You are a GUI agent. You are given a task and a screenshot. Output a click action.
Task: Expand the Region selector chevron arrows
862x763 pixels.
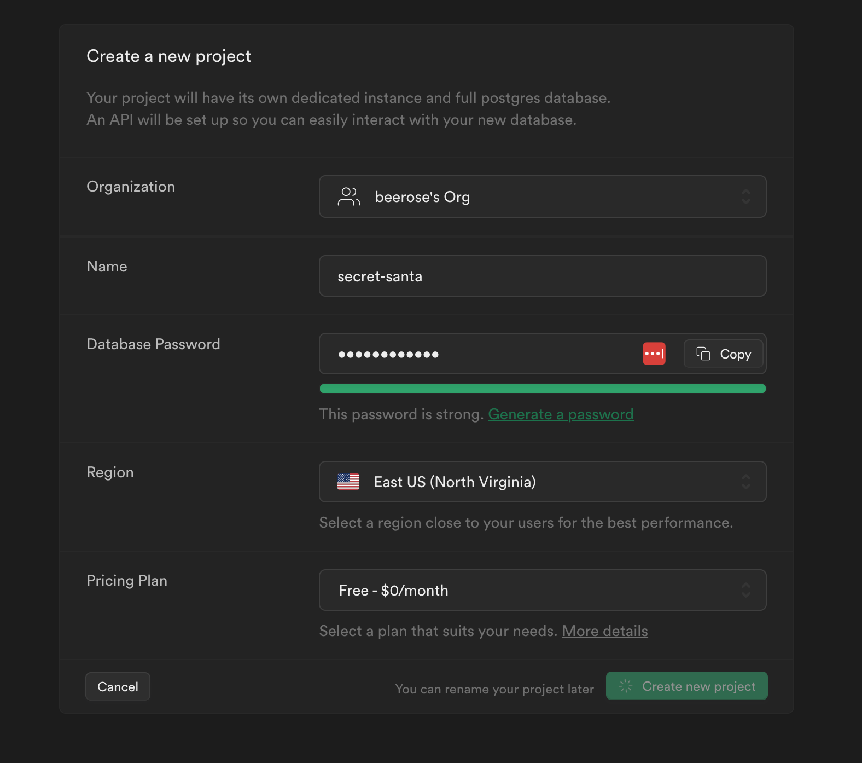coord(745,482)
